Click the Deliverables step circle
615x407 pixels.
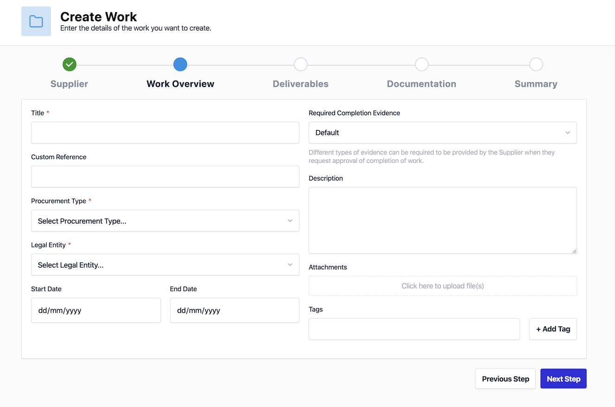[x=301, y=64]
